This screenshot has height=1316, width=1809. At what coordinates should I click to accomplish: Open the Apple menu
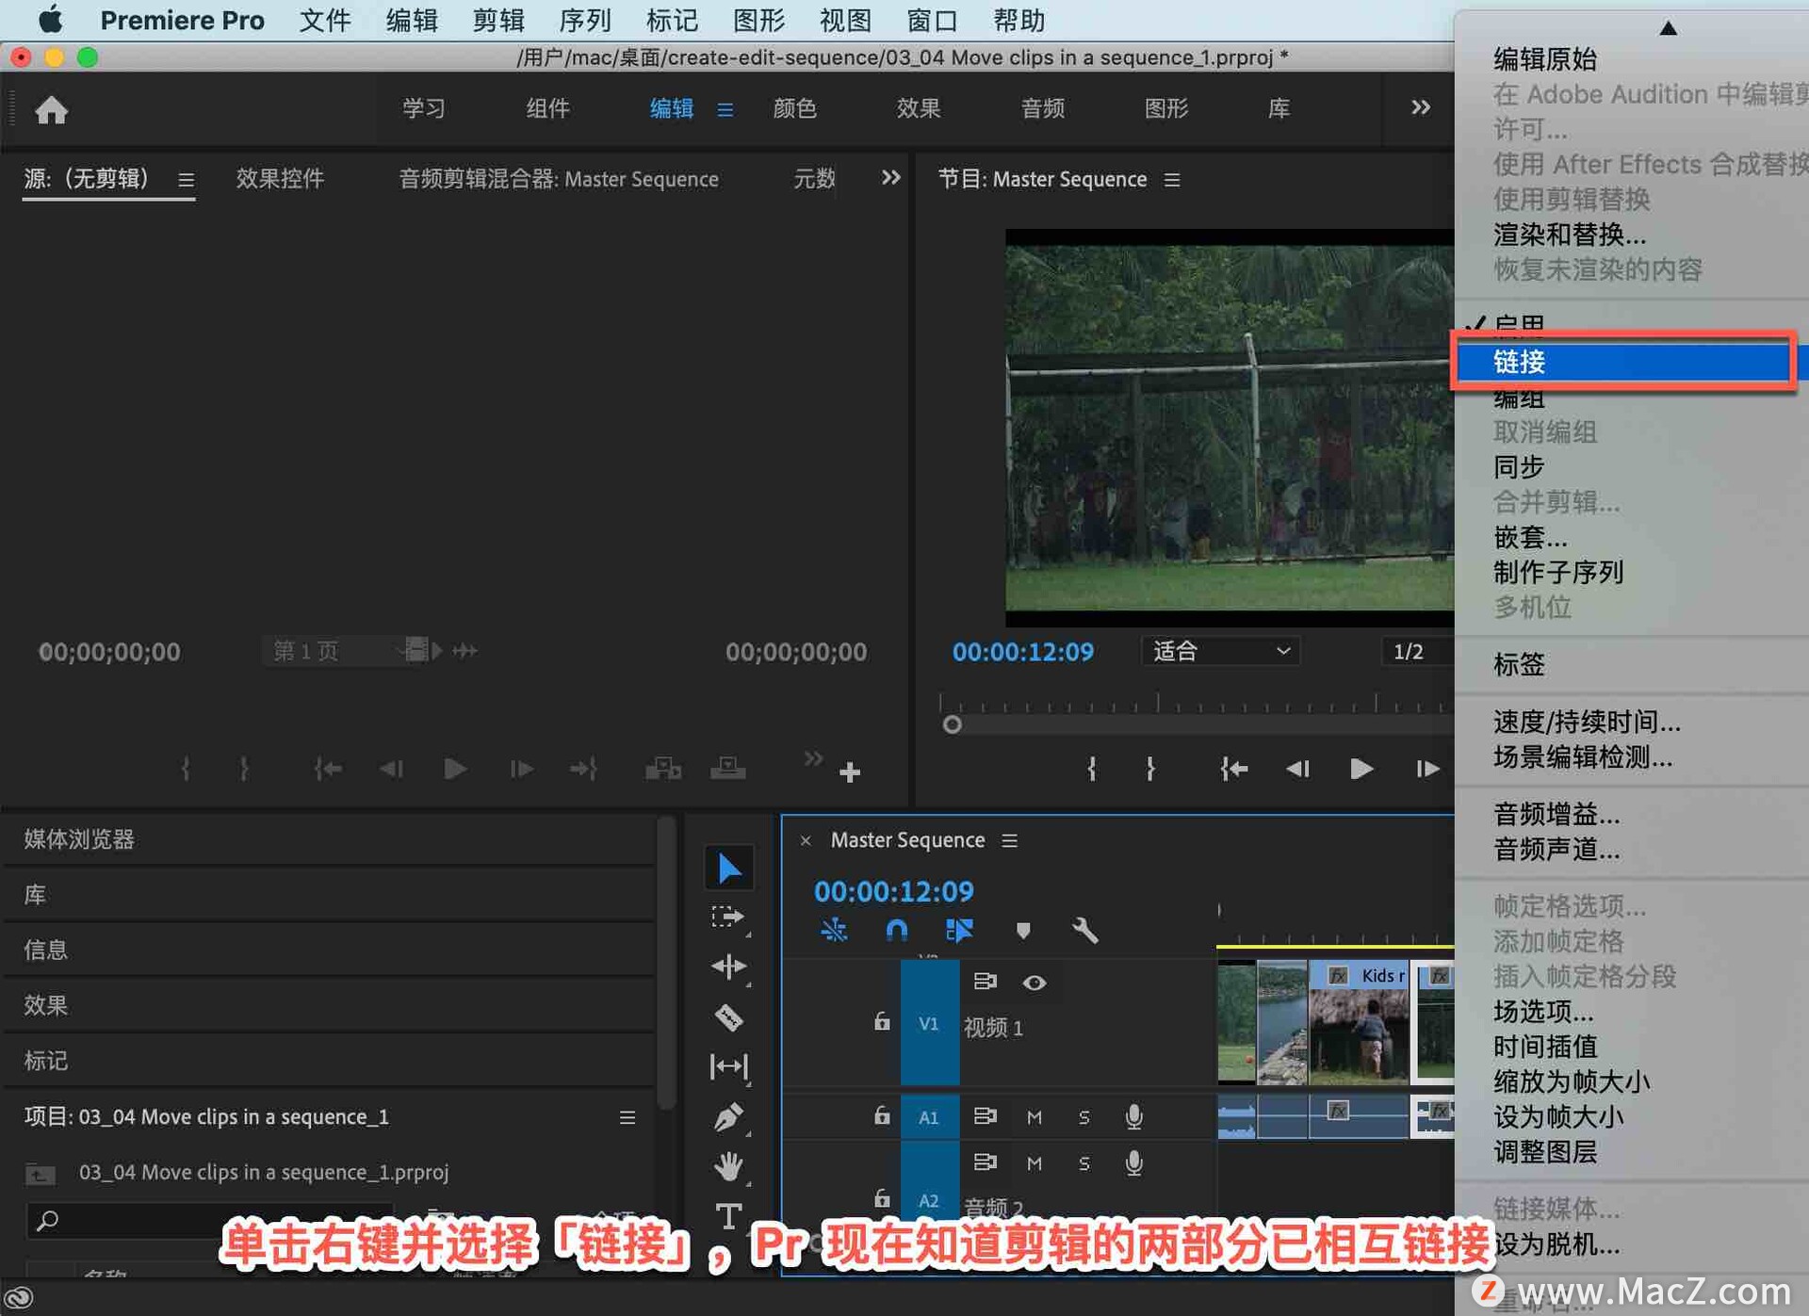[49, 19]
